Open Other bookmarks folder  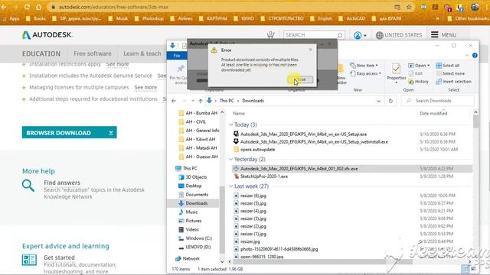click(469, 18)
